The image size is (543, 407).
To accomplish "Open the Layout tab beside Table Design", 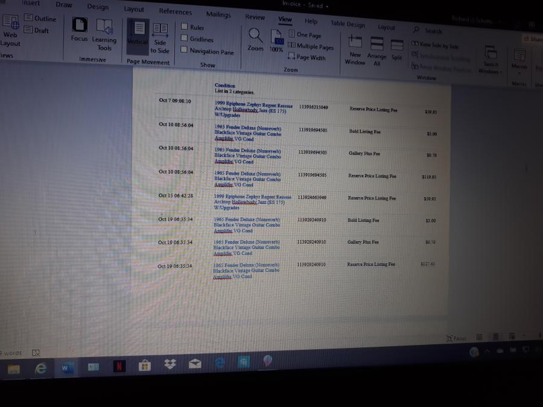I will coord(386,27).
